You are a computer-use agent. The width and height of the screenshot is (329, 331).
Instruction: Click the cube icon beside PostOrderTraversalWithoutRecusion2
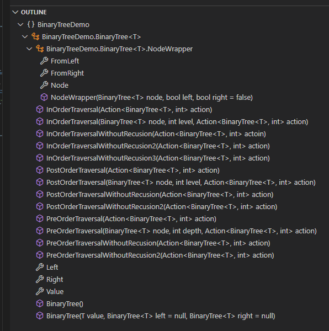(40, 207)
